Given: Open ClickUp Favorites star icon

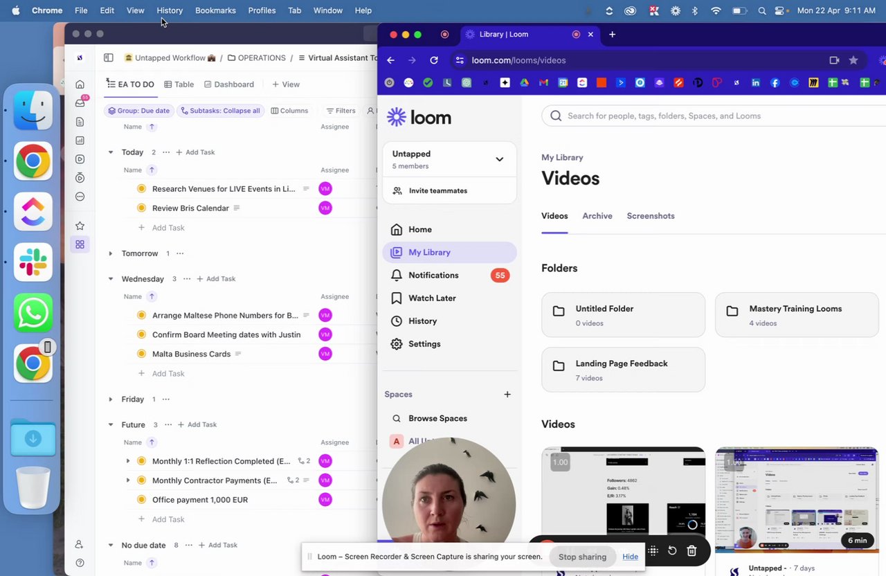Looking at the screenshot, I should pos(80,226).
